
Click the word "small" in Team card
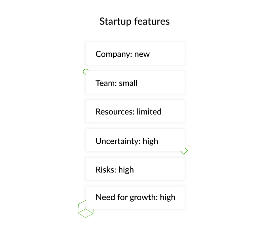tap(128, 83)
